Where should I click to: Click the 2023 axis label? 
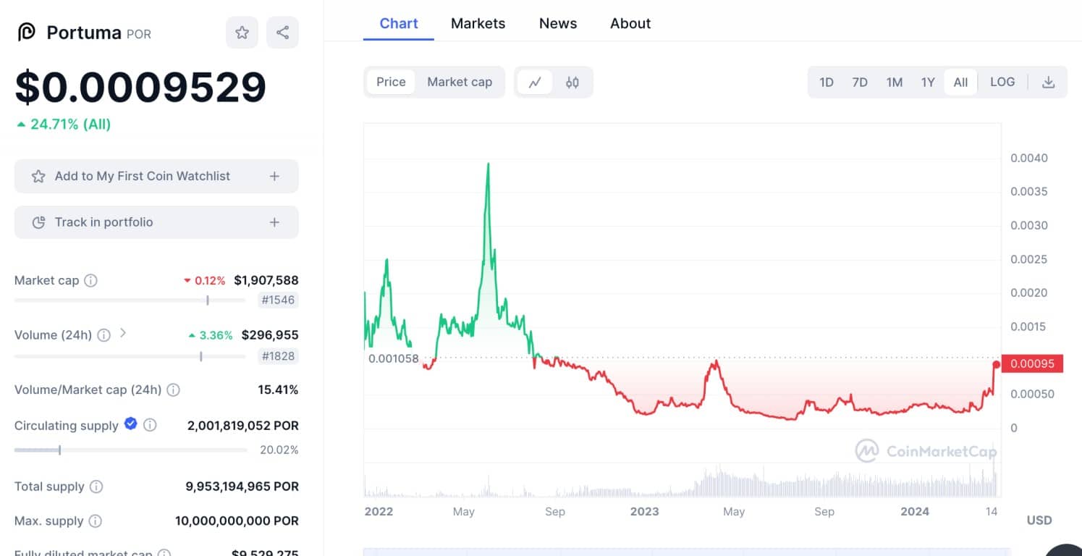point(645,512)
